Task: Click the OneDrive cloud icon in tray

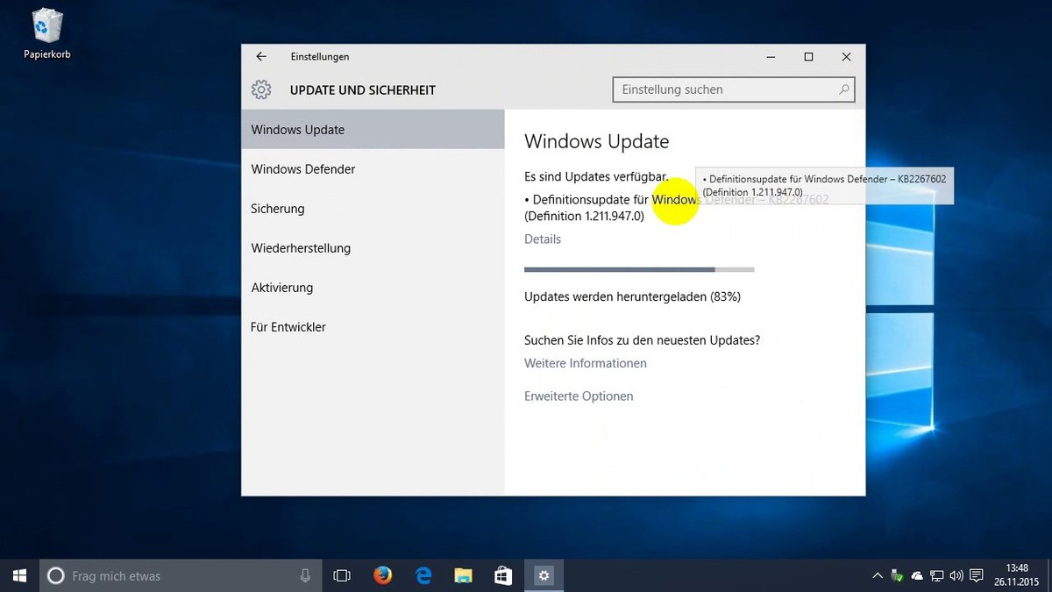Action: pos(916,575)
